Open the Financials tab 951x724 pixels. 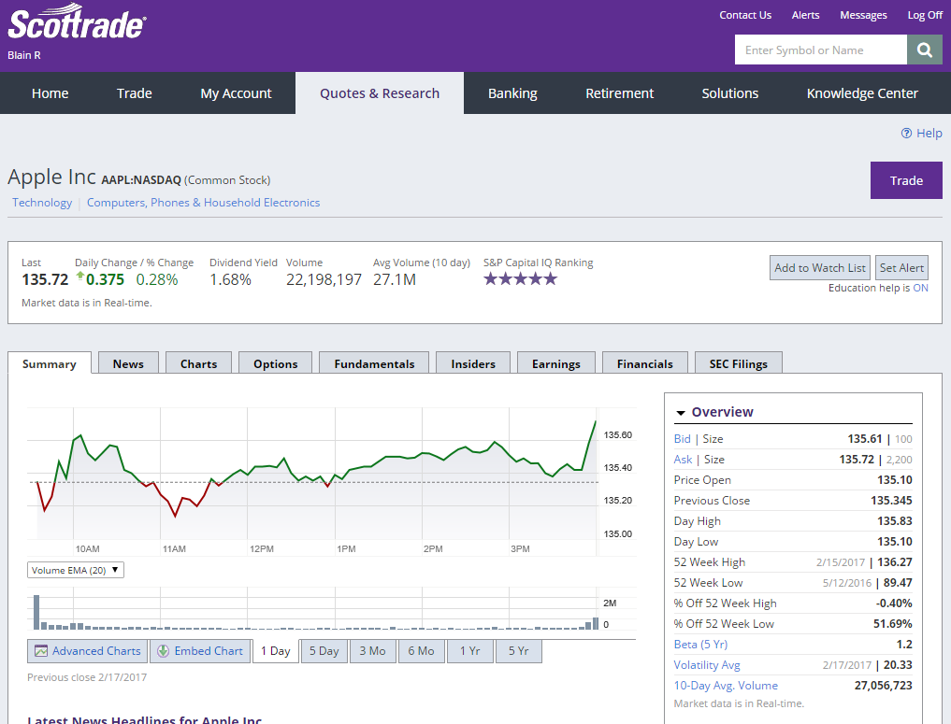pos(644,363)
